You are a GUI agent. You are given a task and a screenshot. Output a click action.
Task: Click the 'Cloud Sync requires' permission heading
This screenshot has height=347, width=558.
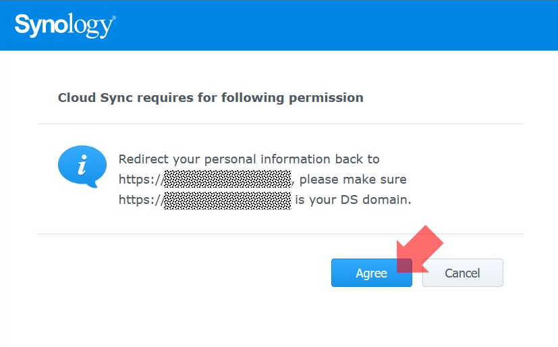pyautogui.click(x=211, y=98)
